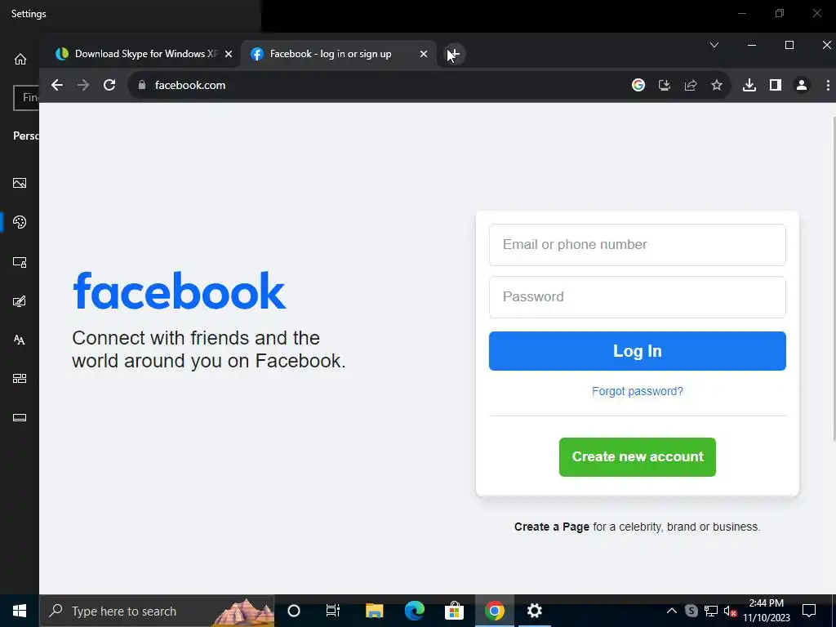Expand the tab search chevron
836x627 pixels.
click(x=714, y=46)
